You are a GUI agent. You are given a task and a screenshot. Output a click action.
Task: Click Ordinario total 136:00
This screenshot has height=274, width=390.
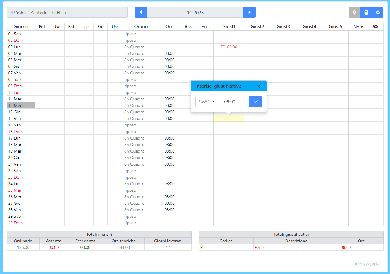[x=23, y=247]
